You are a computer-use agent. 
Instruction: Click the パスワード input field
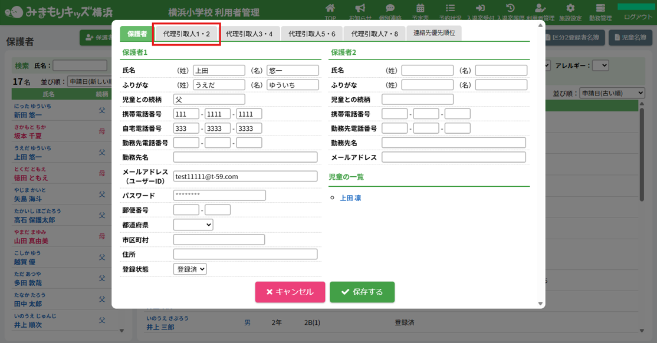click(219, 195)
